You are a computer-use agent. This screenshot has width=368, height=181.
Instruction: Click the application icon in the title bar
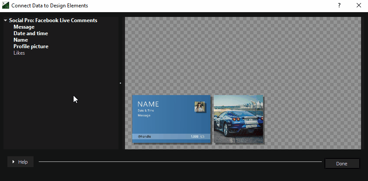6,6
